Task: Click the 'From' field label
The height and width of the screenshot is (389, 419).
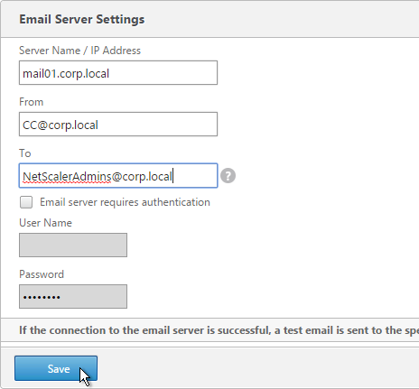Action: point(32,102)
